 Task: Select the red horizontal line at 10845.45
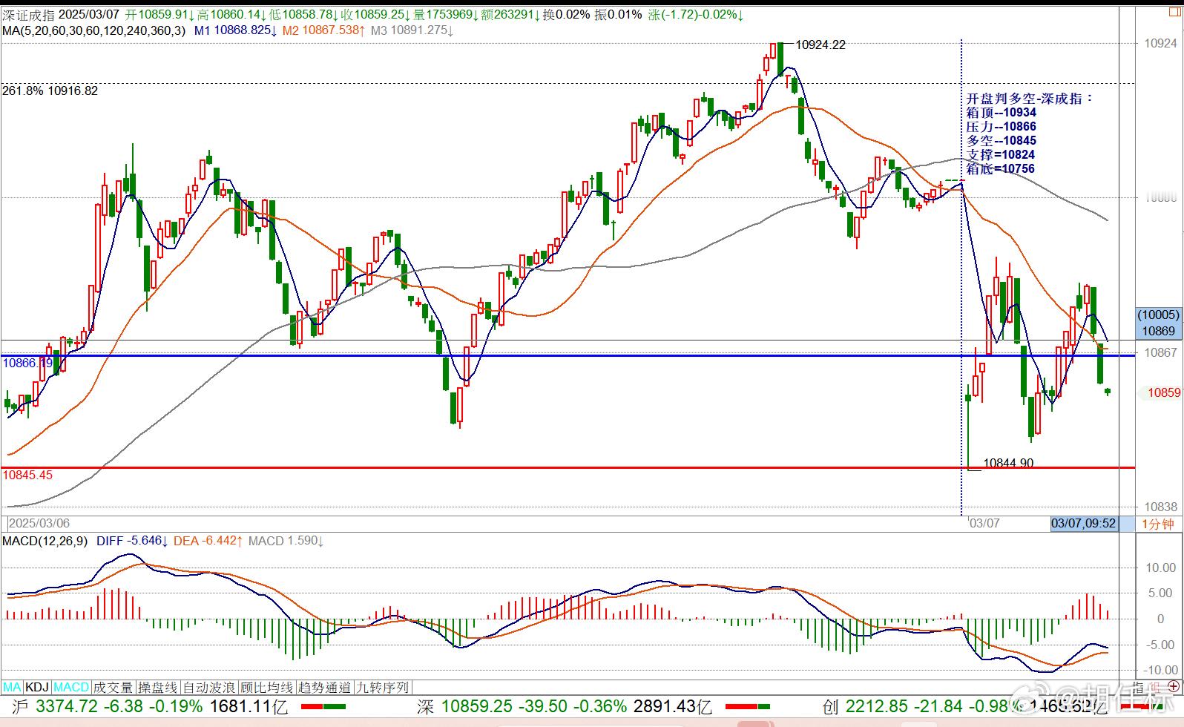(567, 467)
